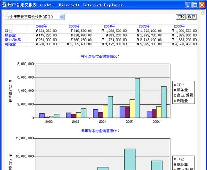This screenshot has height=170, width=207.
Task: Select the 2003年 column header
Action: 74,26
